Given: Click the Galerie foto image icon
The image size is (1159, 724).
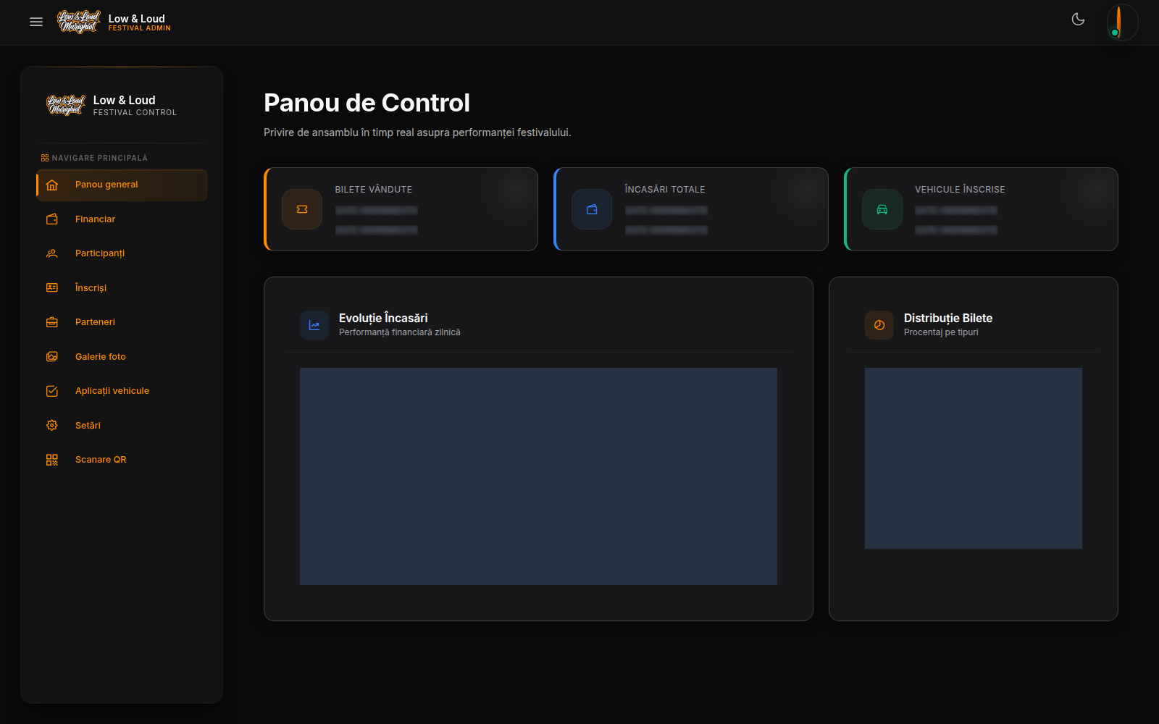Looking at the screenshot, I should pyautogui.click(x=52, y=357).
